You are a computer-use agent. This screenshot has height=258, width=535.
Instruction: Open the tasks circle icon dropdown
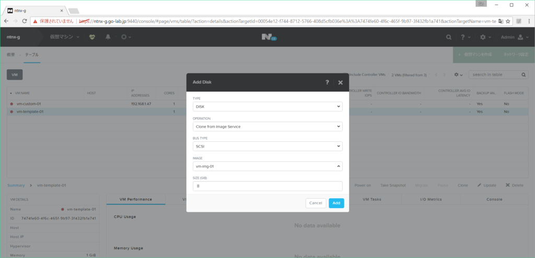click(126, 37)
